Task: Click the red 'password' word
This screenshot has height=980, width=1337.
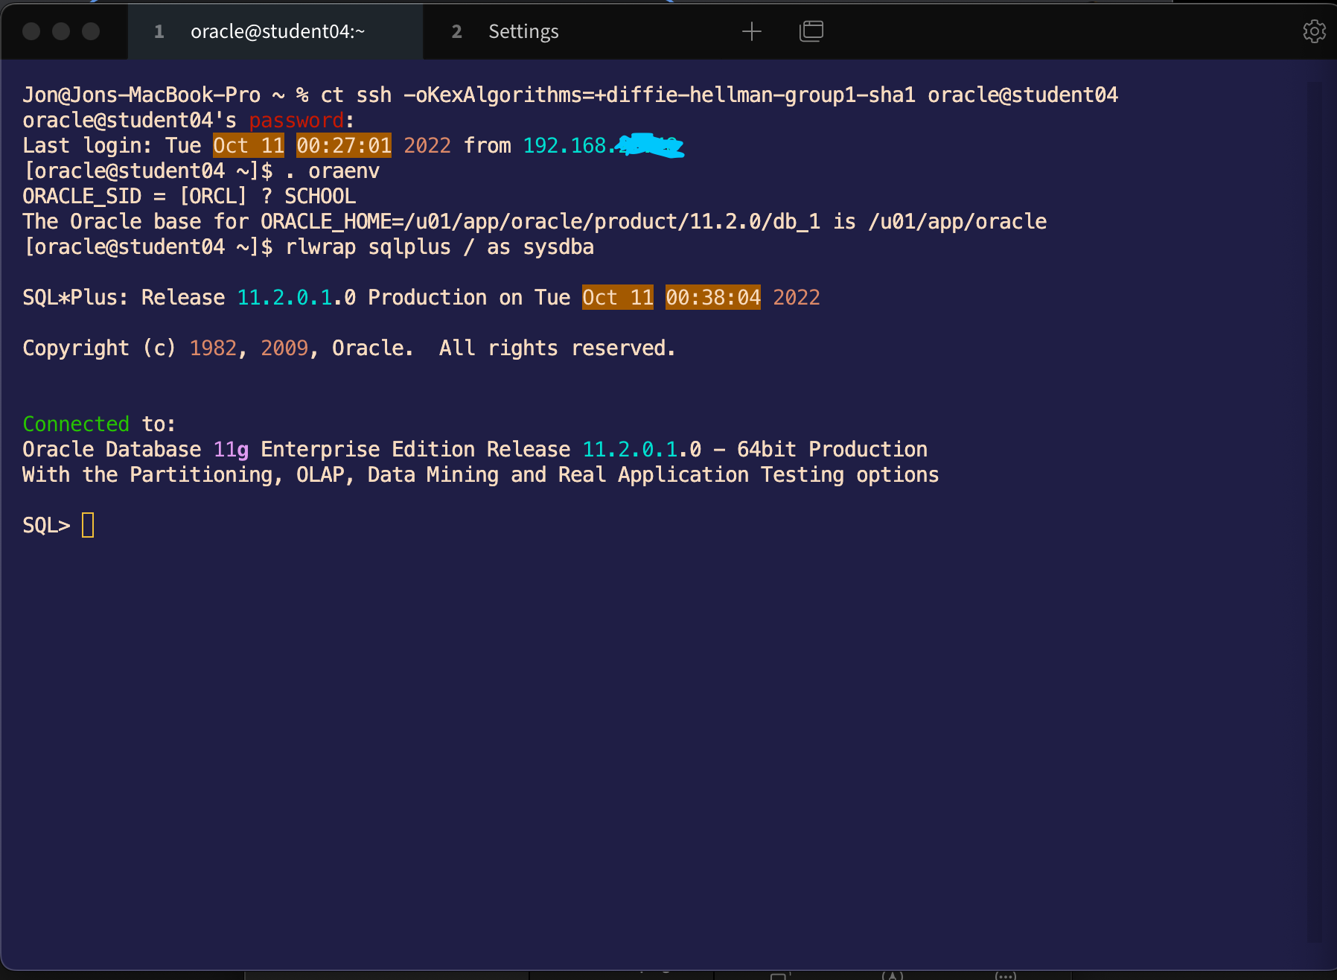Action: pyautogui.click(x=296, y=120)
